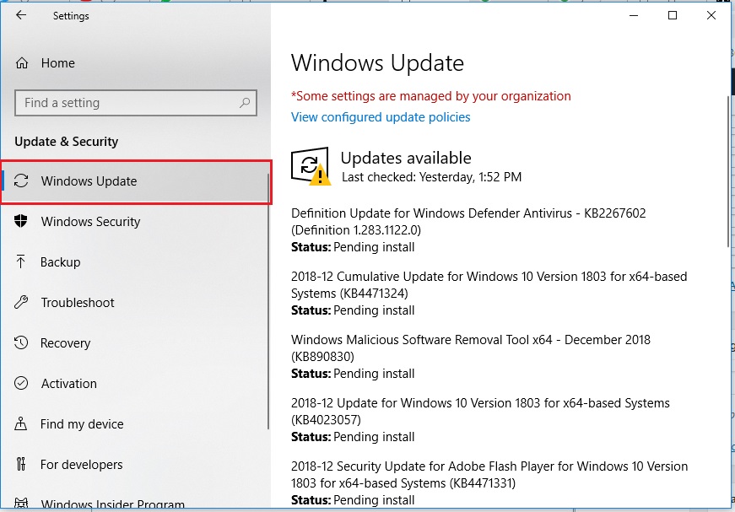Click the search magnifier icon
Image resolution: width=735 pixels, height=512 pixels.
tap(245, 103)
